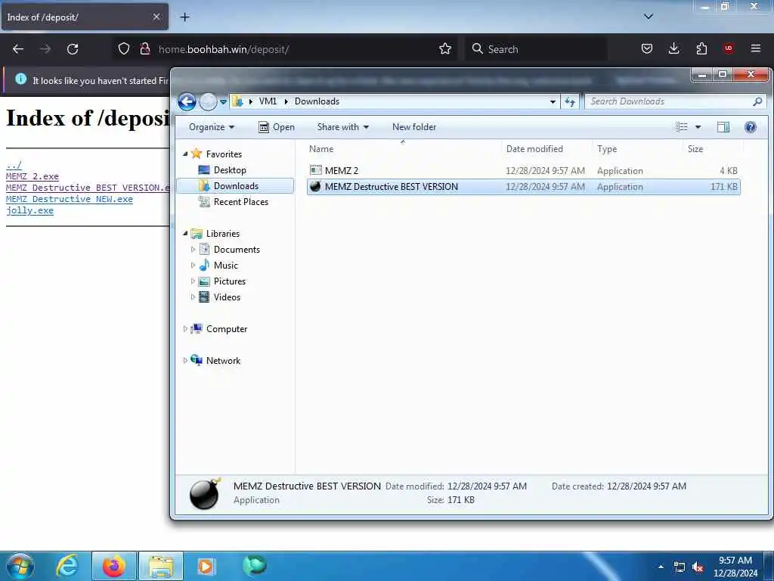Image resolution: width=774 pixels, height=581 pixels.
Task: Click the muted volume tray icon
Action: (x=698, y=567)
